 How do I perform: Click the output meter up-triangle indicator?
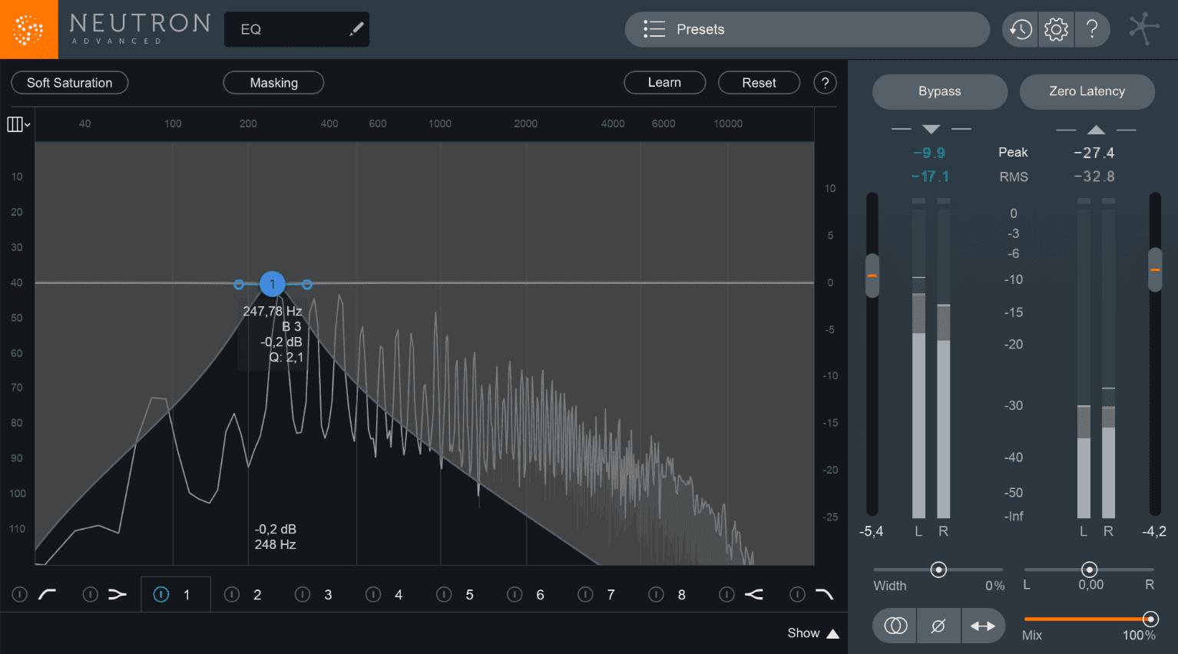1097,129
